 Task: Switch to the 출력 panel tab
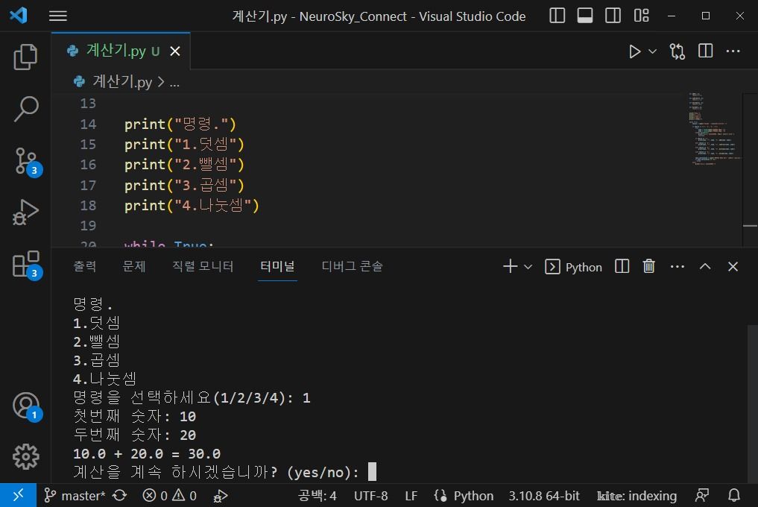pyautogui.click(x=85, y=266)
